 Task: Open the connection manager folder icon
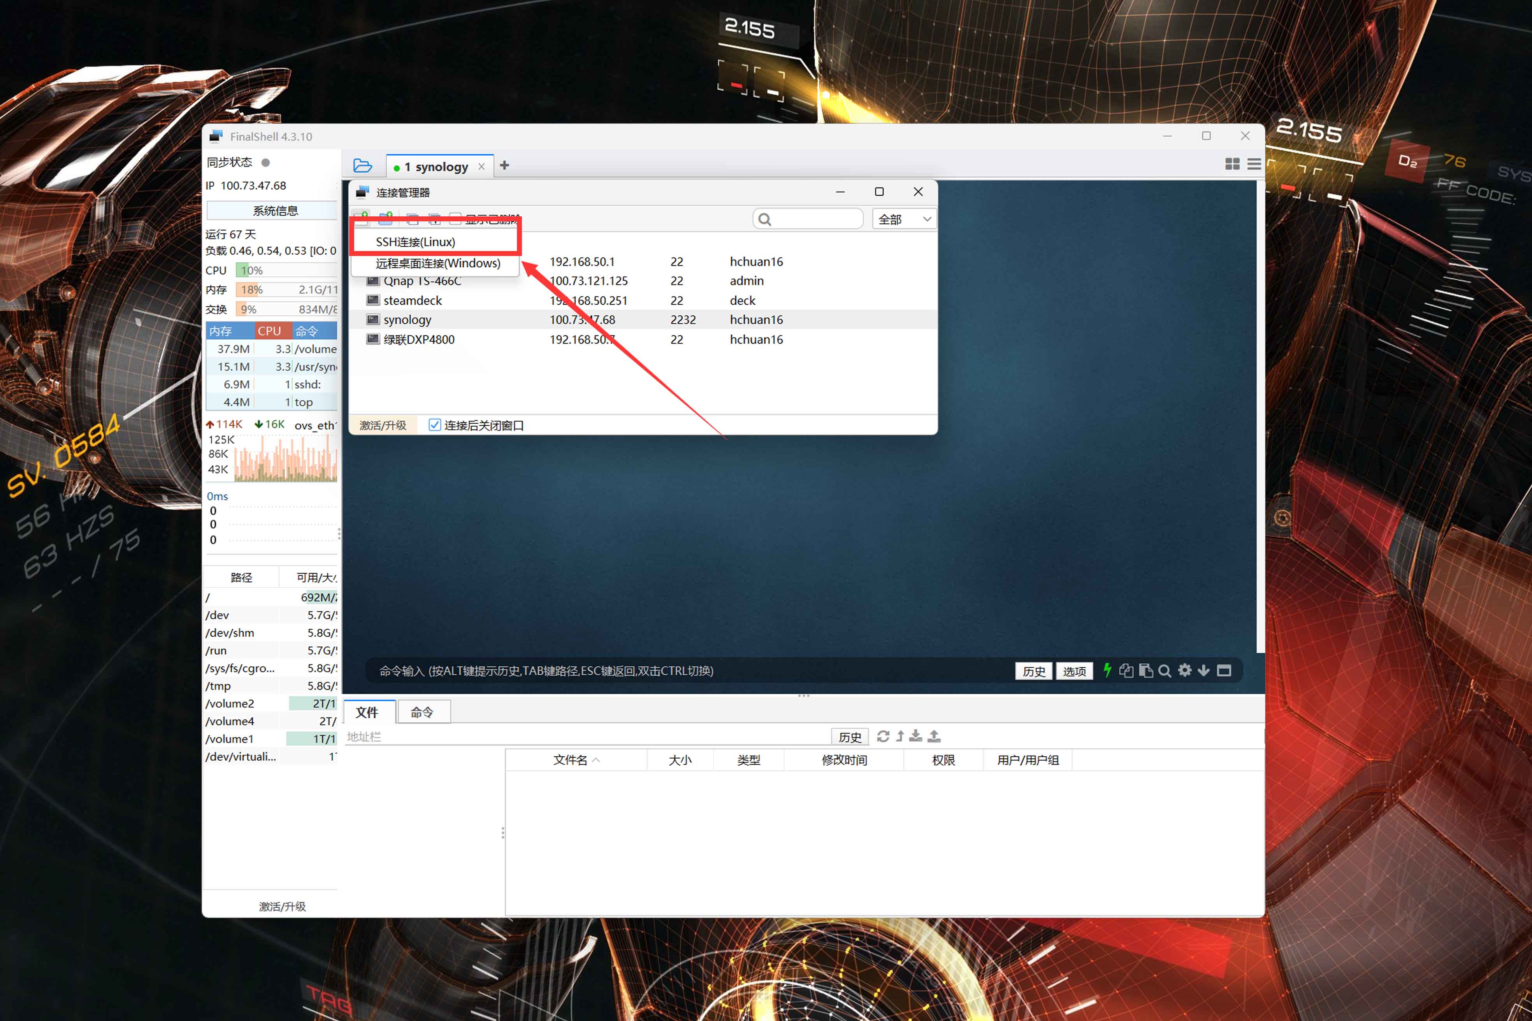pyautogui.click(x=362, y=166)
